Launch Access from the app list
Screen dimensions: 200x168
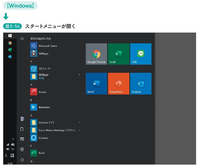pyautogui.click(x=55, y=92)
